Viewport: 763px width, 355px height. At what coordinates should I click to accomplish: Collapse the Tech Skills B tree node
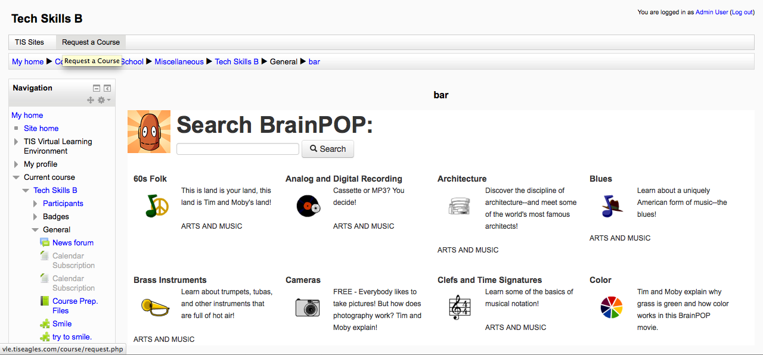(x=26, y=191)
